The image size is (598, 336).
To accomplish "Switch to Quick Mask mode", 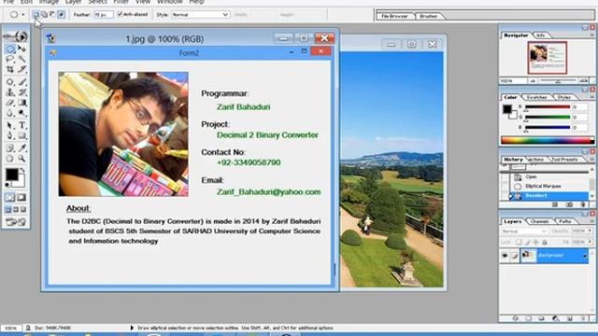I will pos(21,197).
